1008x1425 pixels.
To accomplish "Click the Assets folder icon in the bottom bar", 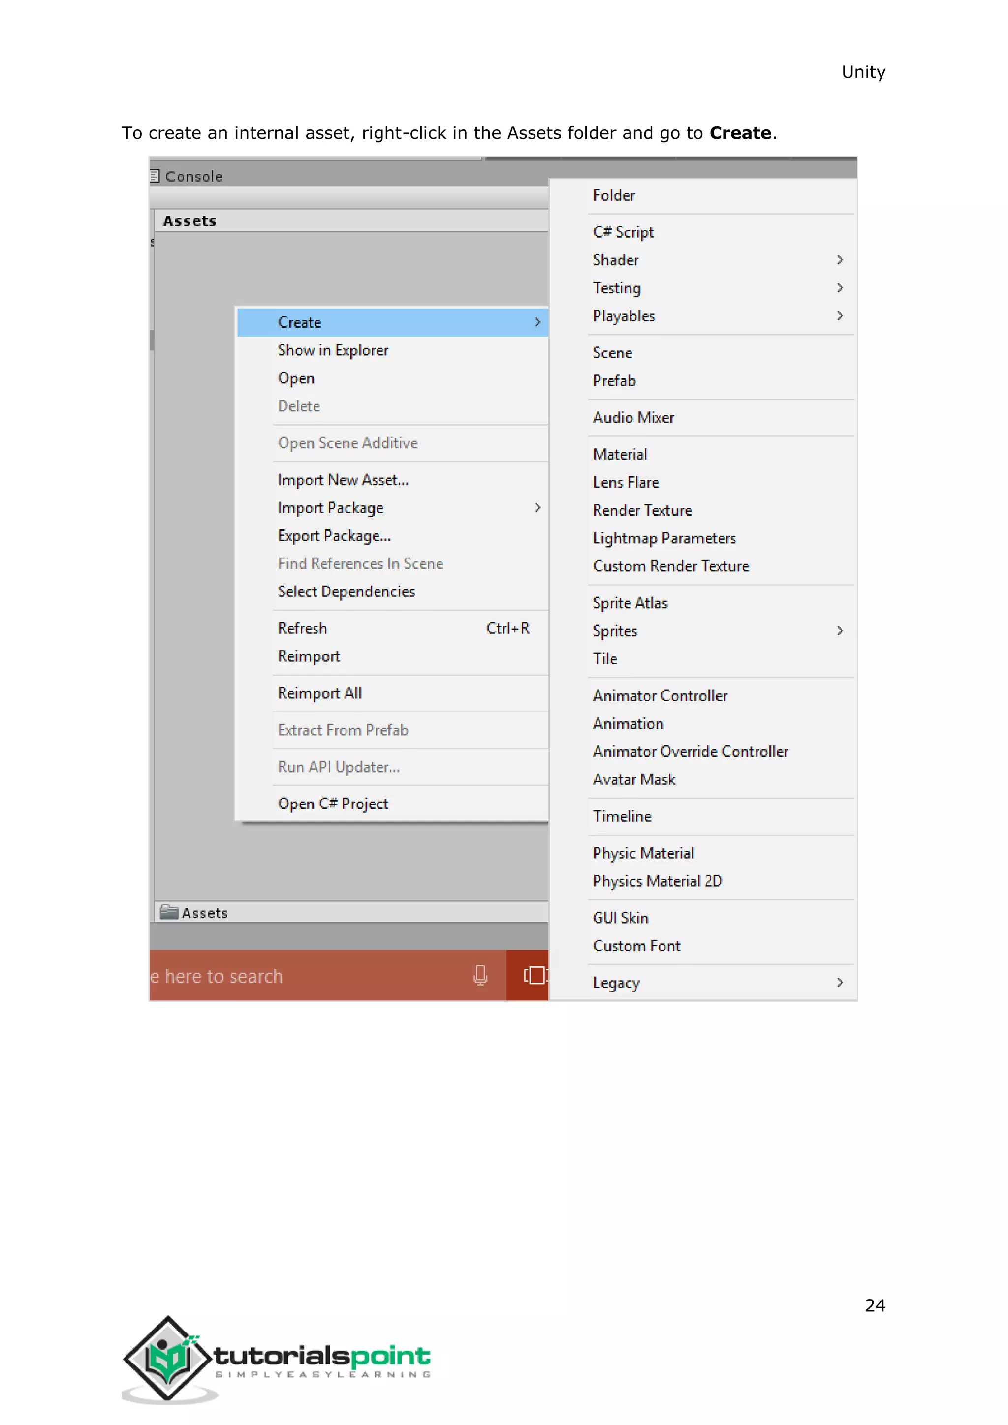I will 169,912.
